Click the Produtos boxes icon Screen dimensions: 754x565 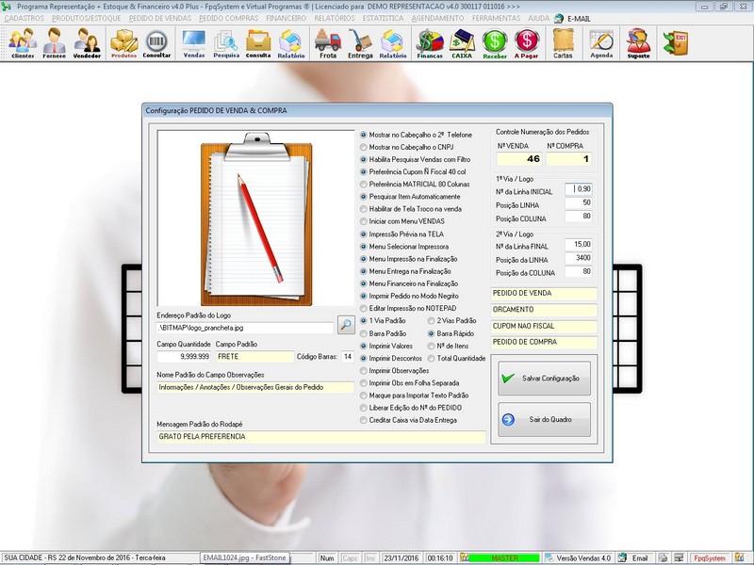(x=123, y=43)
